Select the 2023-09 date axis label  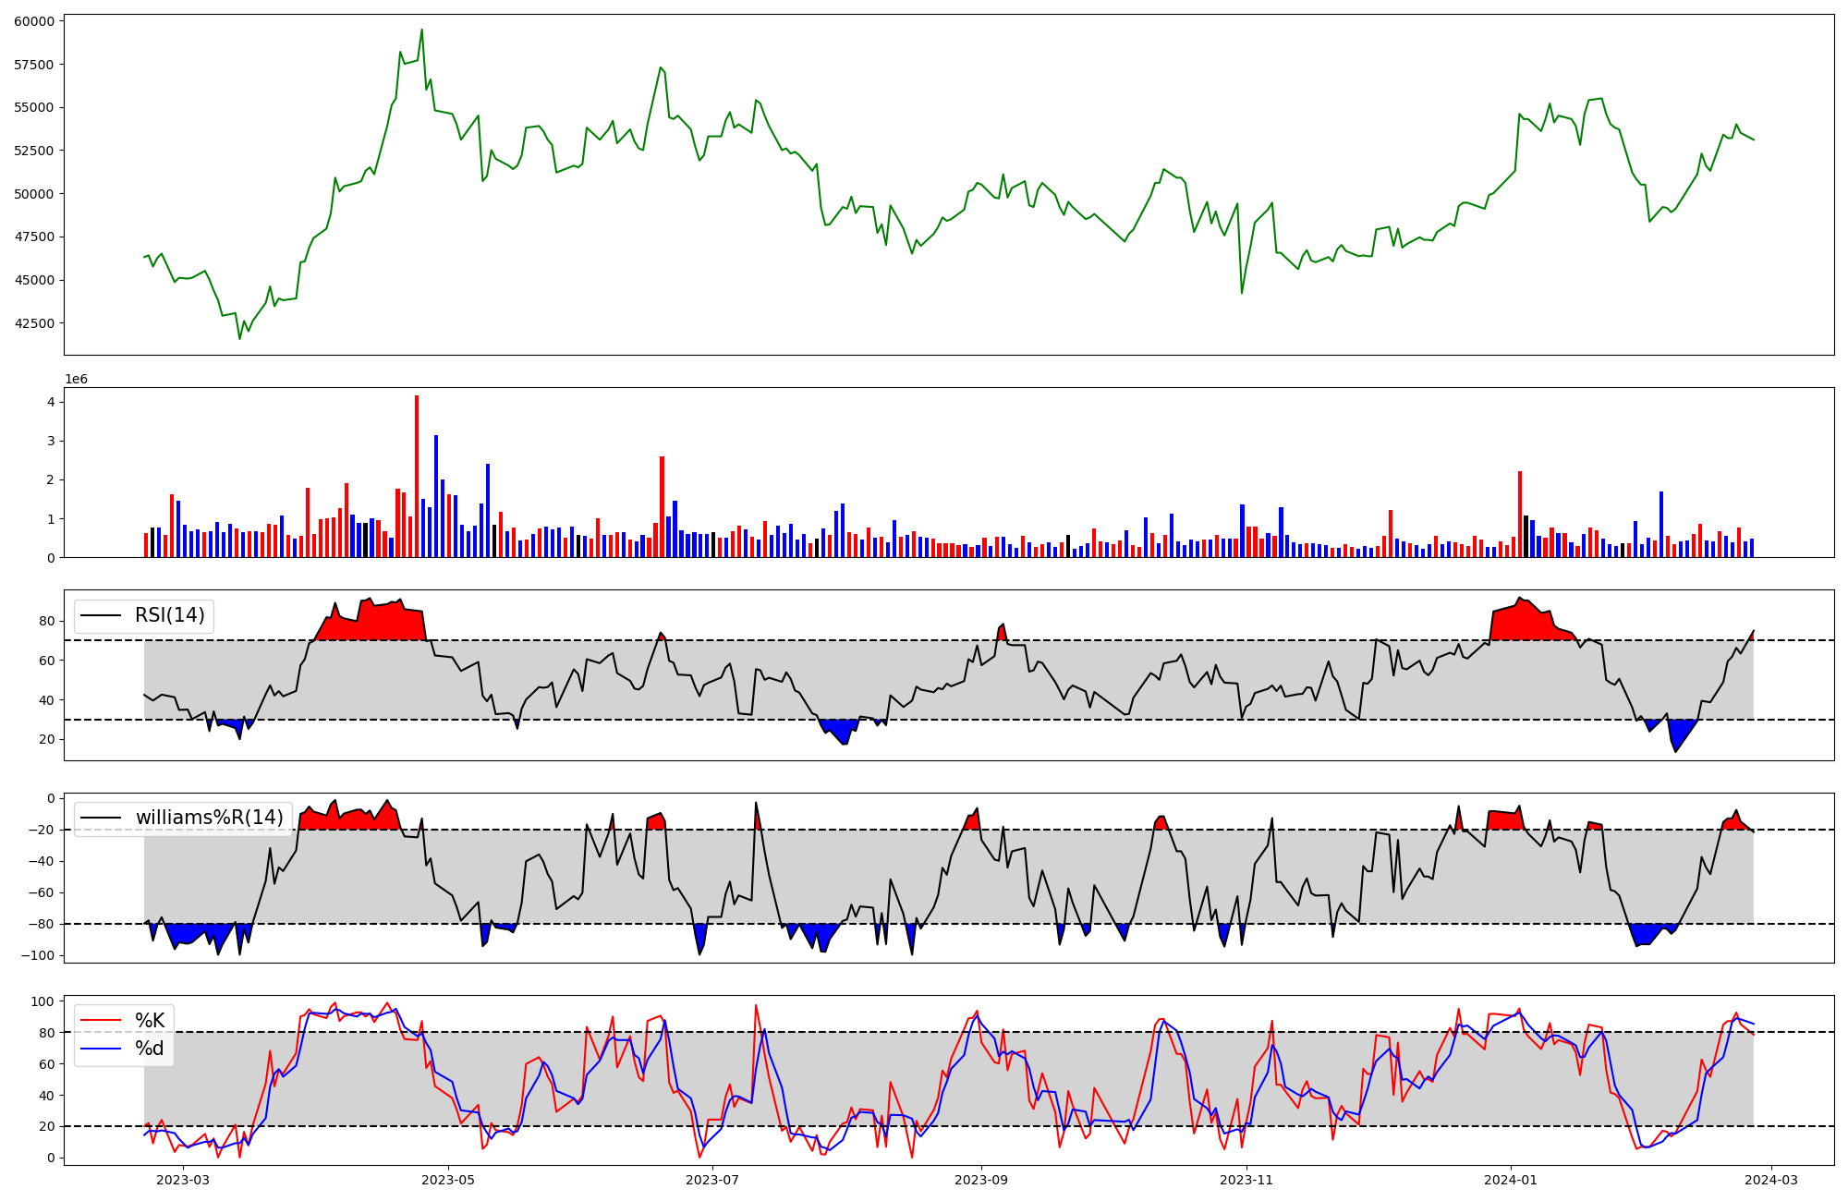[x=981, y=1180]
